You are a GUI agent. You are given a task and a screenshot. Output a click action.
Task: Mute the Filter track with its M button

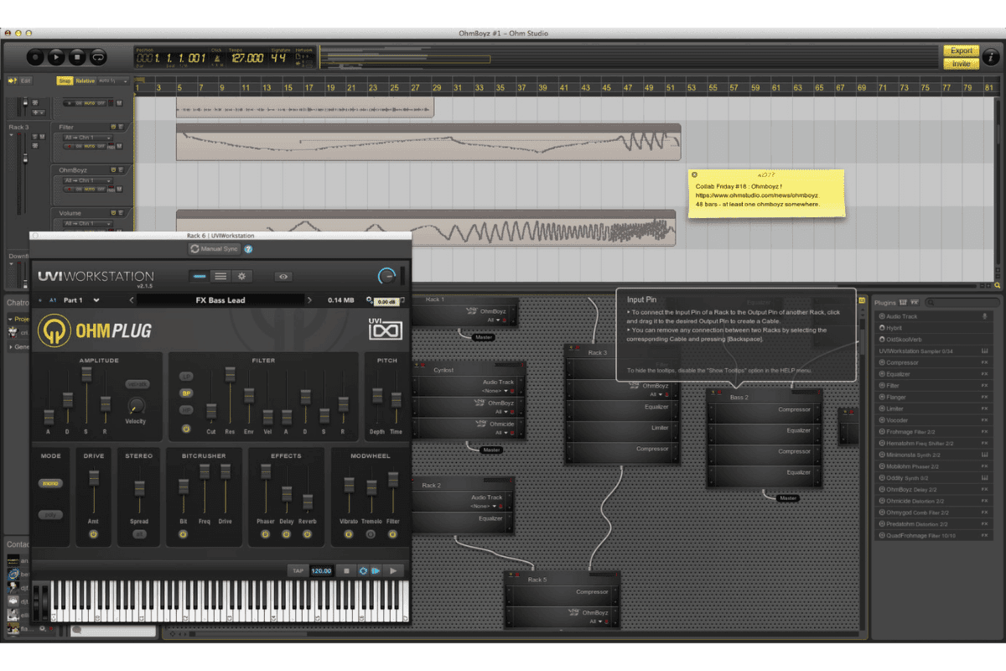point(120,147)
